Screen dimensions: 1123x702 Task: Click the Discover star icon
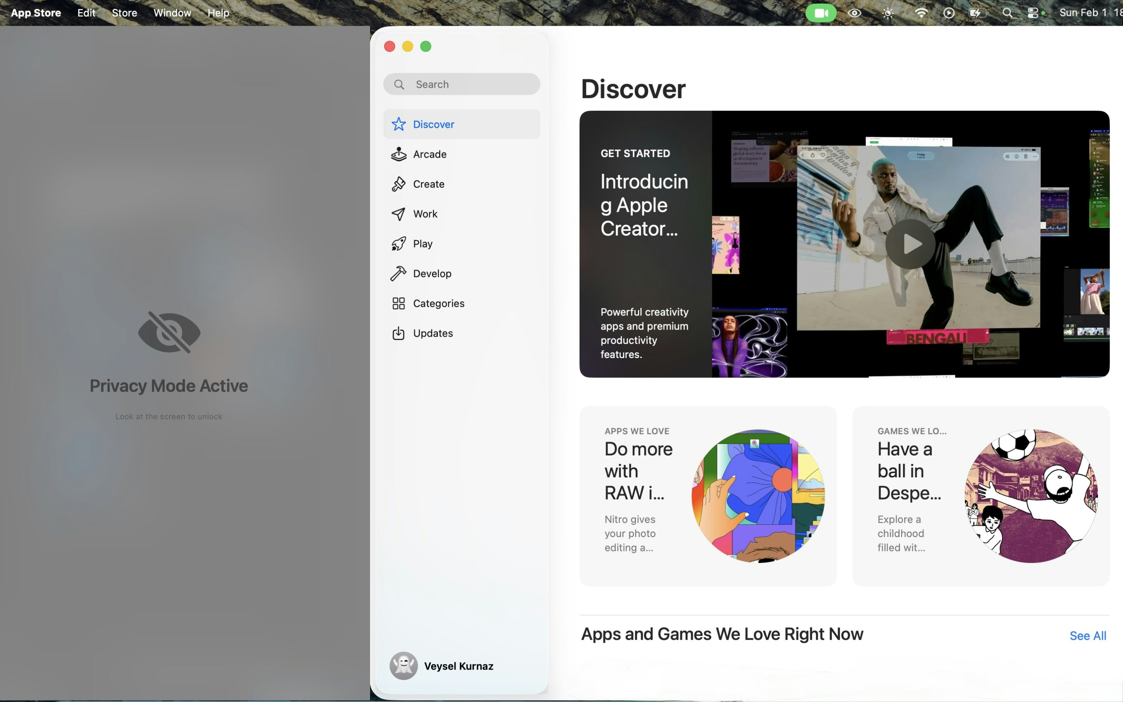(x=398, y=124)
